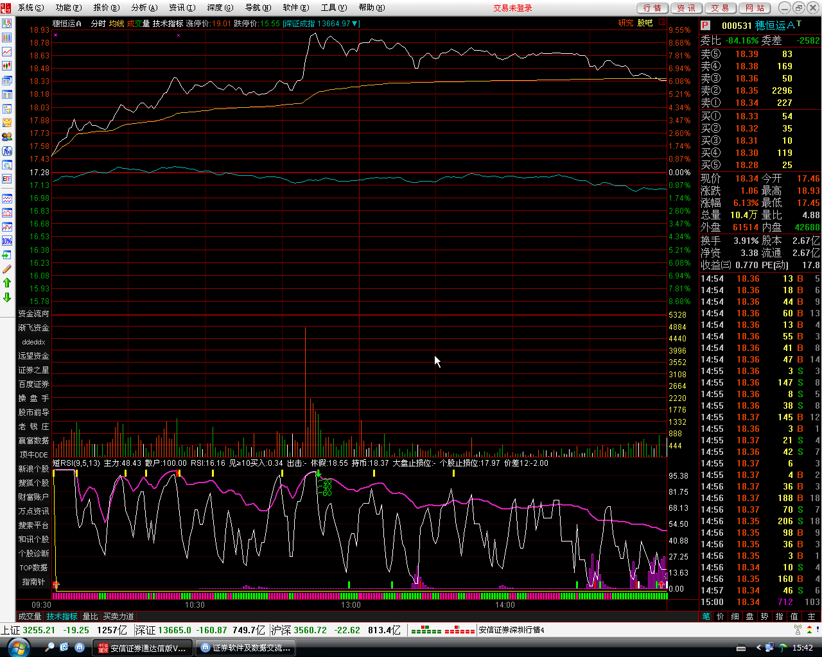
Task: Click the green umbrella tray icon
Action: pyautogui.click(x=783, y=647)
